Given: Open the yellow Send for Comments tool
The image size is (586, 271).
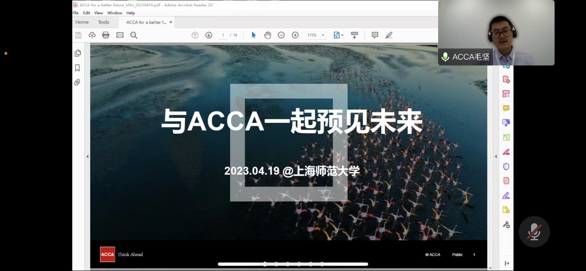Looking at the screenshot, I should 506,210.
